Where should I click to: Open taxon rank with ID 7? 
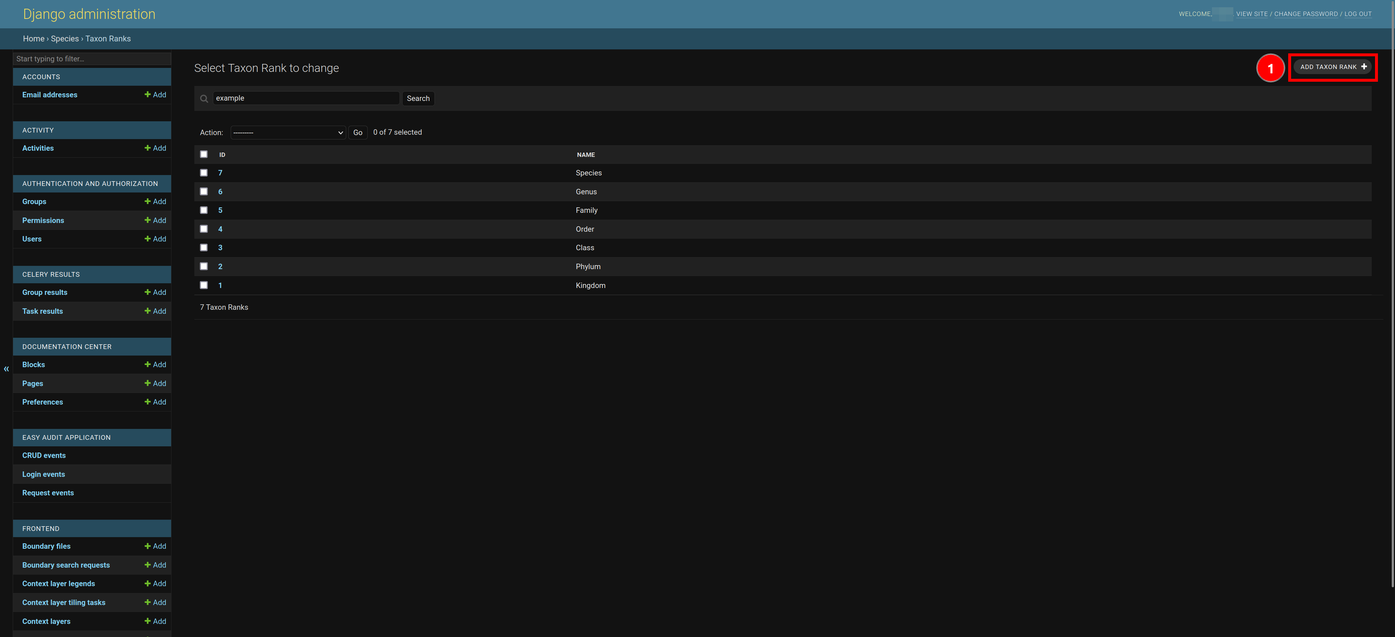pyautogui.click(x=220, y=173)
